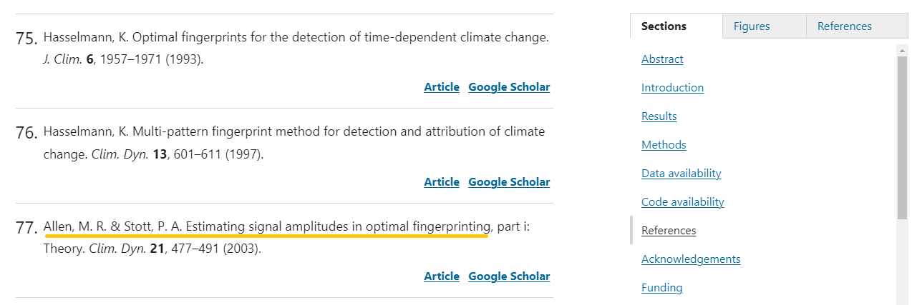
Task: Navigate to the Results section
Action: tap(659, 116)
